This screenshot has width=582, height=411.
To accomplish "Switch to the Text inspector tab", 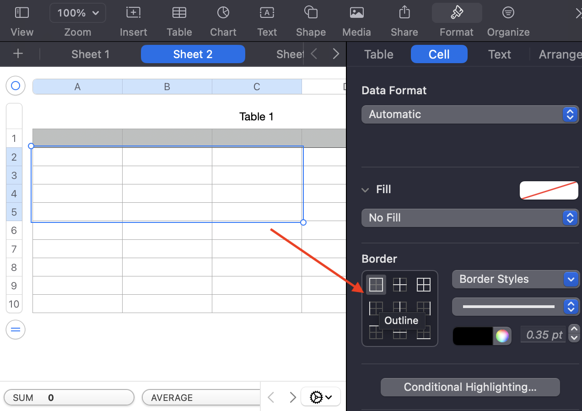I will point(500,54).
